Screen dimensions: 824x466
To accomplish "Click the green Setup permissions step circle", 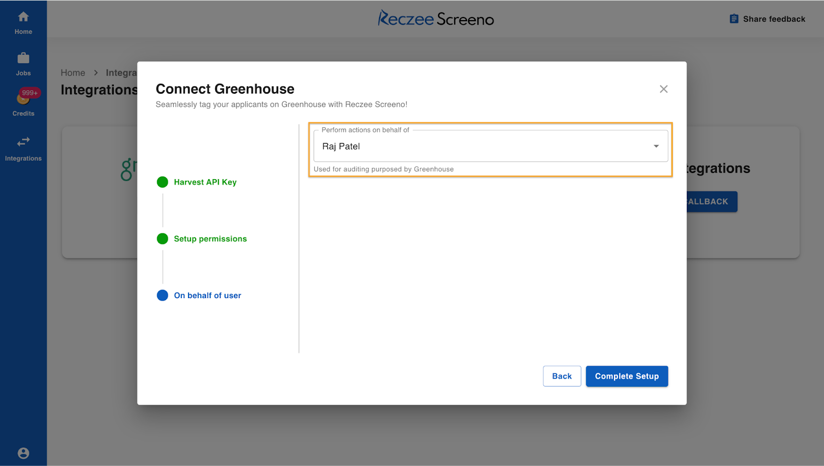I will click(162, 239).
